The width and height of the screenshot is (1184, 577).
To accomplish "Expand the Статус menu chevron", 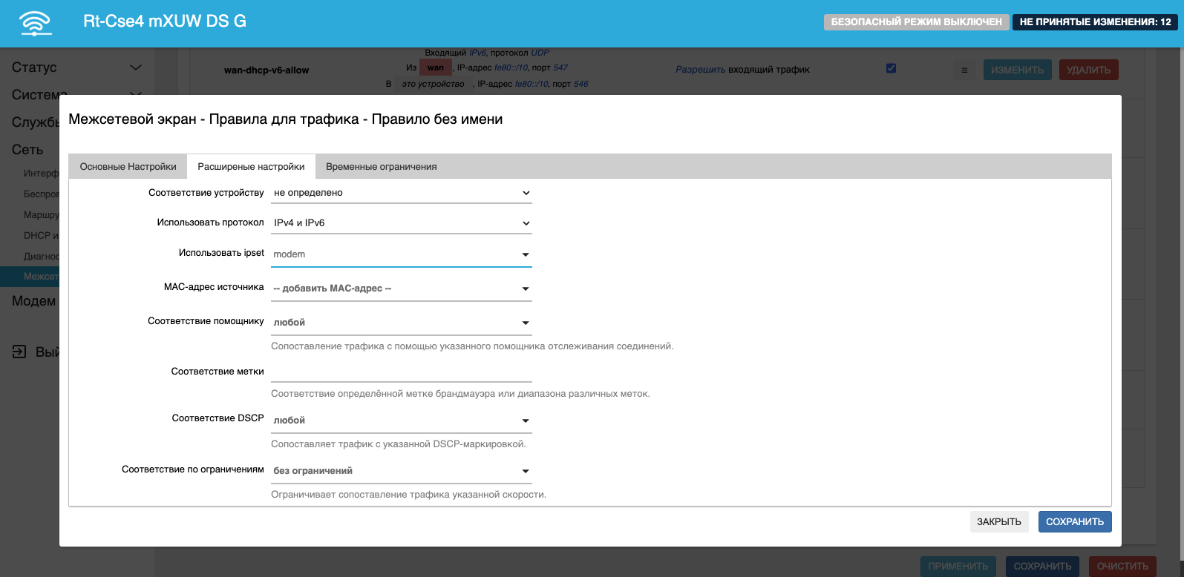I will click(x=136, y=67).
